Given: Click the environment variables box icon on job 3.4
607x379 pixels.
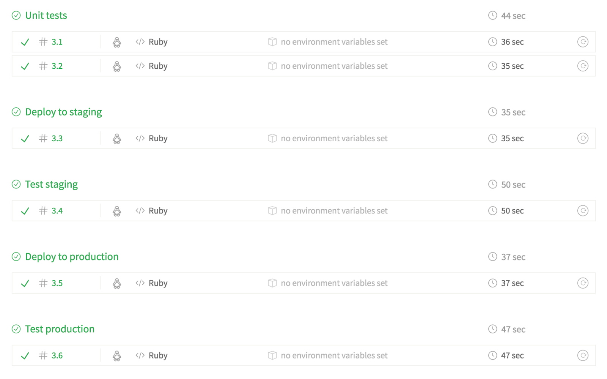Looking at the screenshot, I should (x=272, y=210).
